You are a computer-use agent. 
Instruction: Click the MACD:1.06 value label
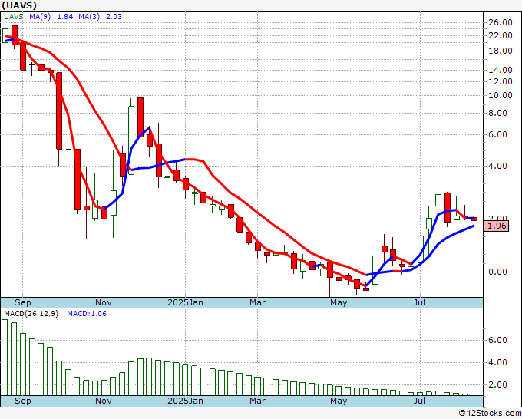click(87, 314)
